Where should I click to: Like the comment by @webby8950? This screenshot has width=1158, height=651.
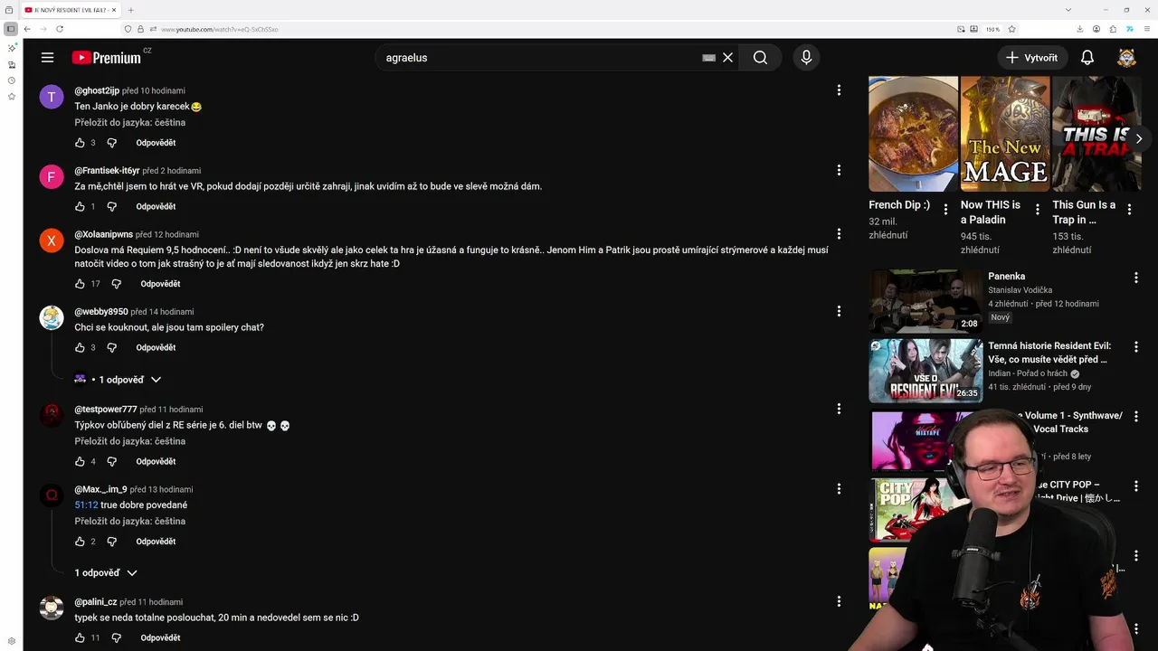click(x=80, y=348)
